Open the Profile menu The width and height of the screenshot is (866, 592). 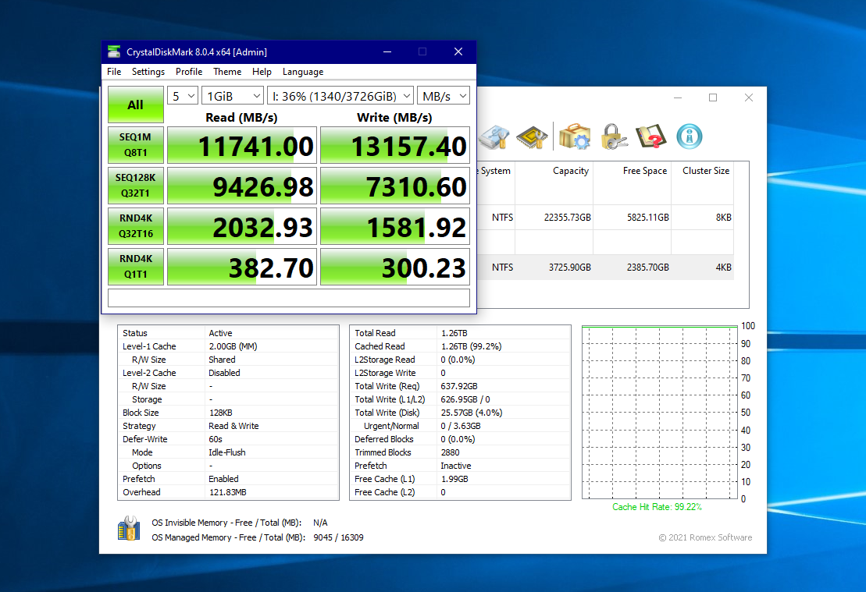[x=189, y=72]
